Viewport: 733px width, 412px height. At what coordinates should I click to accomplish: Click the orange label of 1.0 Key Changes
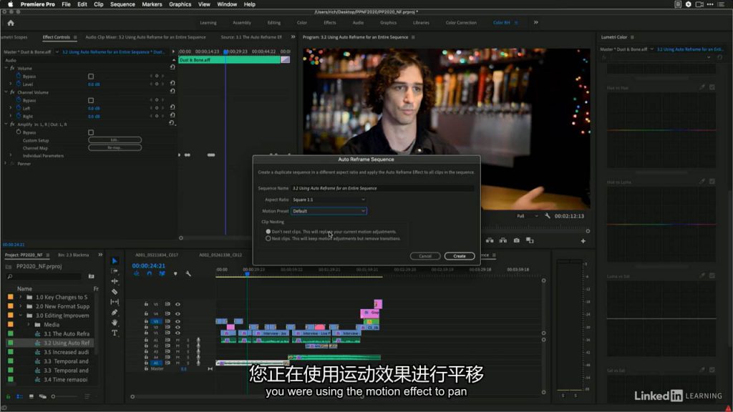tap(10, 297)
